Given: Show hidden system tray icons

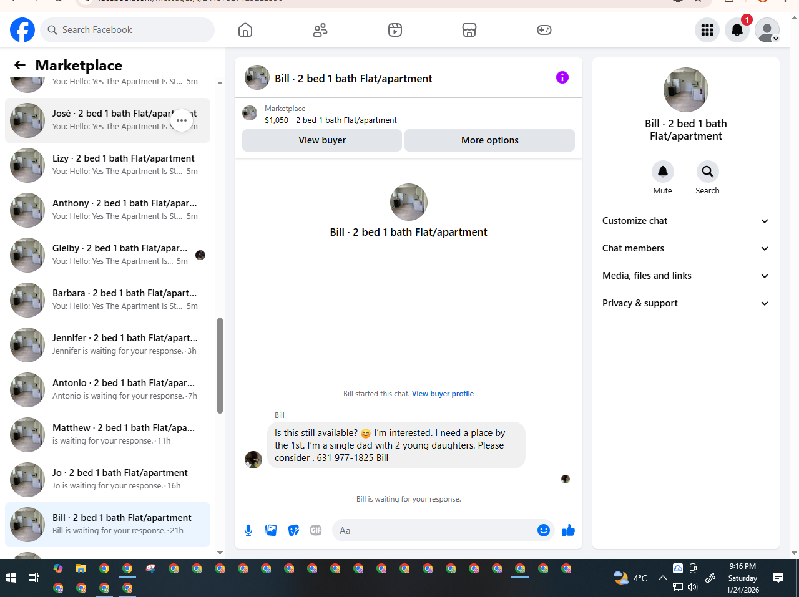Looking at the screenshot, I should 663,578.
